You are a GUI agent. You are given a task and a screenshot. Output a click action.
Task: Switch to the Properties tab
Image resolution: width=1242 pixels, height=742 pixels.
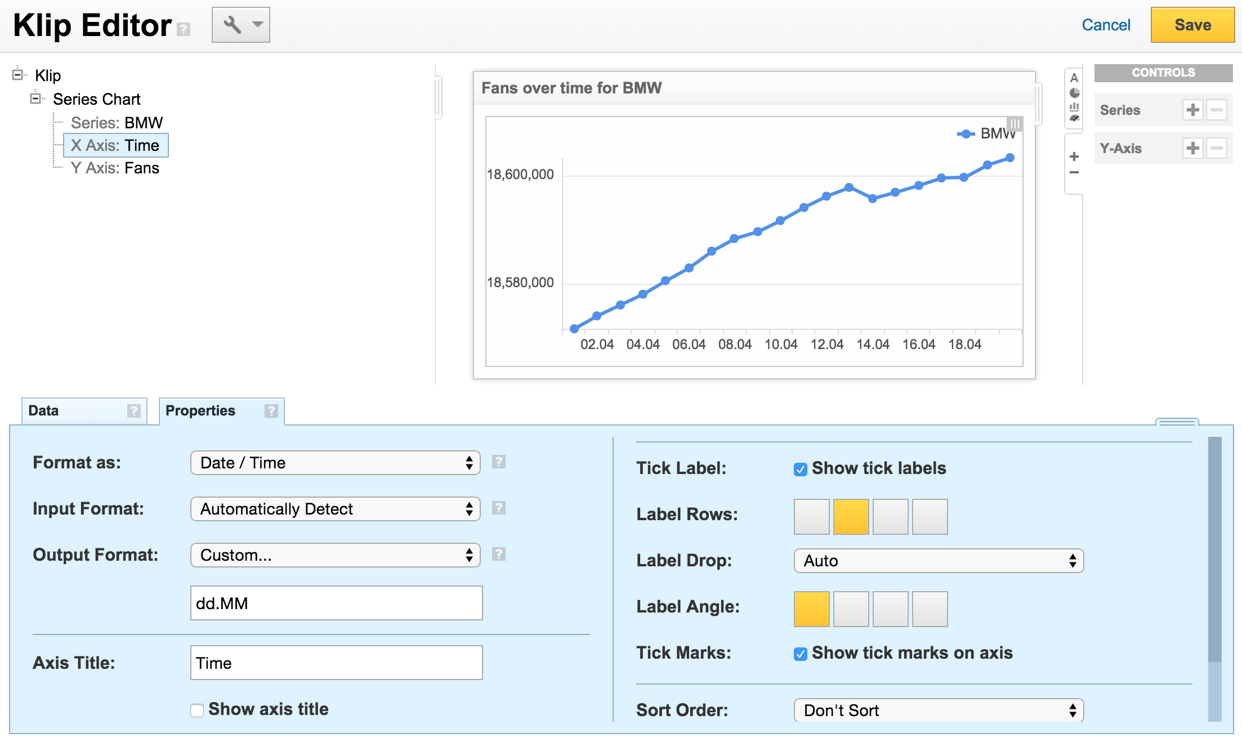[222, 411]
